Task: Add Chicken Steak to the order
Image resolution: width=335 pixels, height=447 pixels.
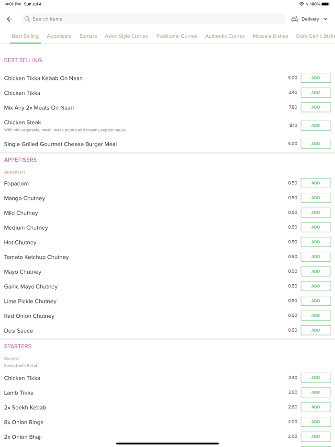Action: click(315, 125)
